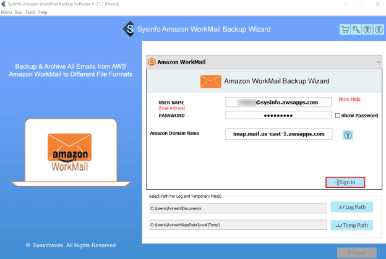Open the Tools menu

(30, 12)
